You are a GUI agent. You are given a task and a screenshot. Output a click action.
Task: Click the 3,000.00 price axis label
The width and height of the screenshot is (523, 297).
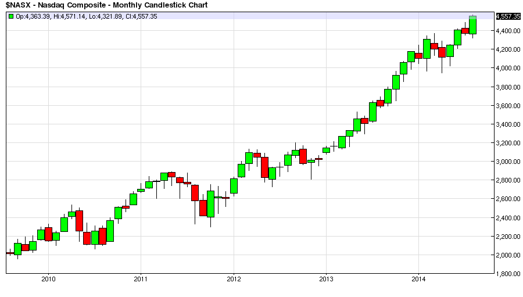[508, 162]
